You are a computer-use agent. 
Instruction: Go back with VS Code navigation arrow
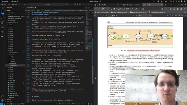point(25,4)
